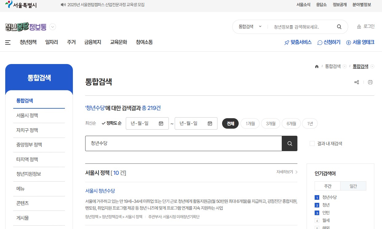Switch to the 일간 popular keywords tab
The height and width of the screenshot is (229, 382).
click(x=353, y=186)
